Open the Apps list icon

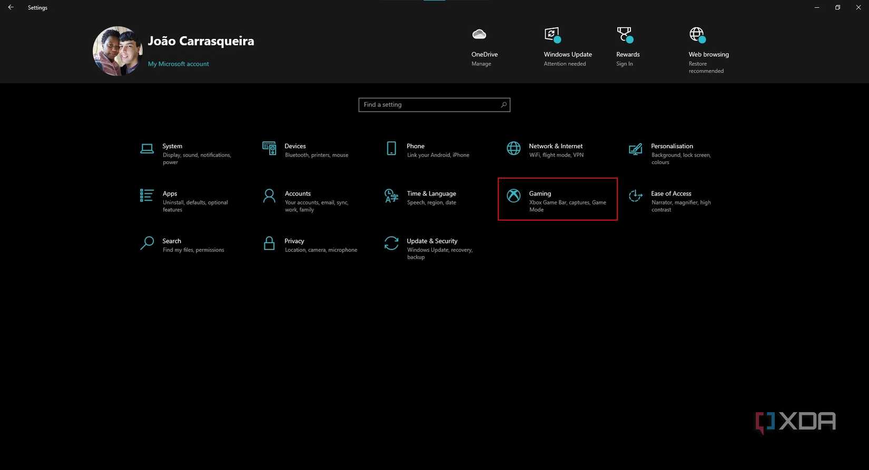tap(147, 196)
